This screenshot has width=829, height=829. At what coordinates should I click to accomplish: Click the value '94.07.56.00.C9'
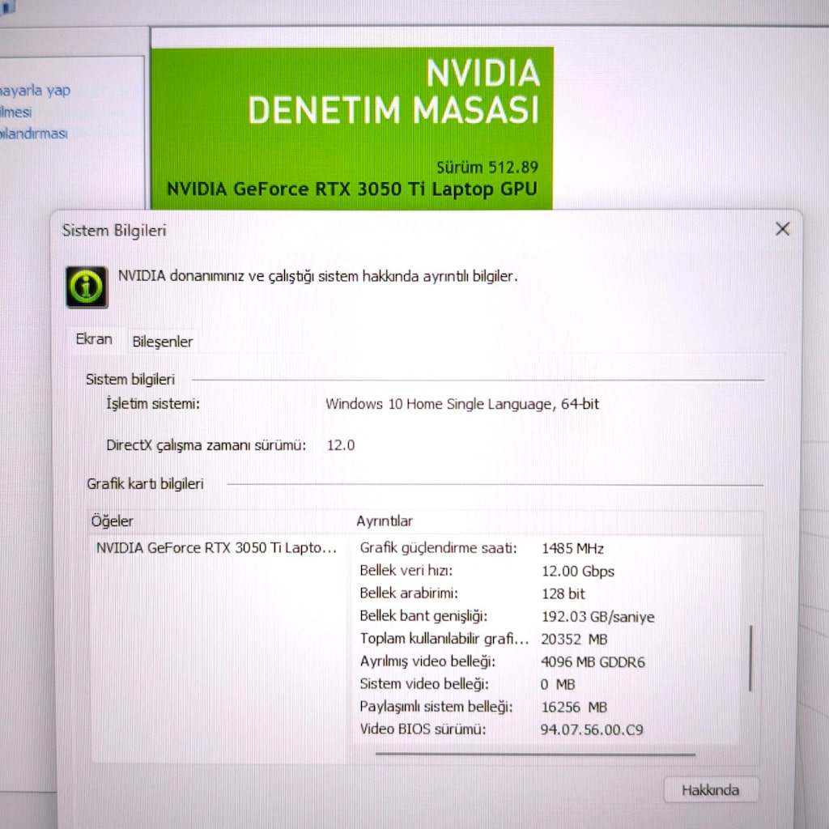point(592,730)
